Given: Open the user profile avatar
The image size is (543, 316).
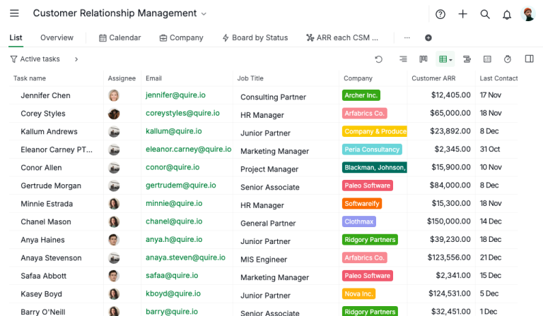Looking at the screenshot, I should 528,14.
